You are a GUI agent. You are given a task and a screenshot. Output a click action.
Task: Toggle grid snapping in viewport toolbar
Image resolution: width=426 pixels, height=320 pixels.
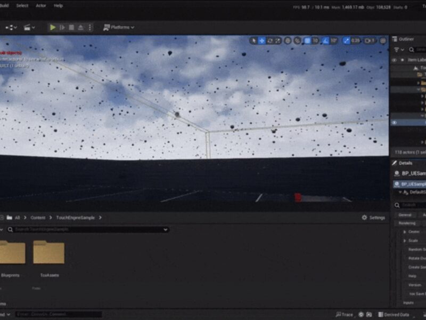point(307,41)
